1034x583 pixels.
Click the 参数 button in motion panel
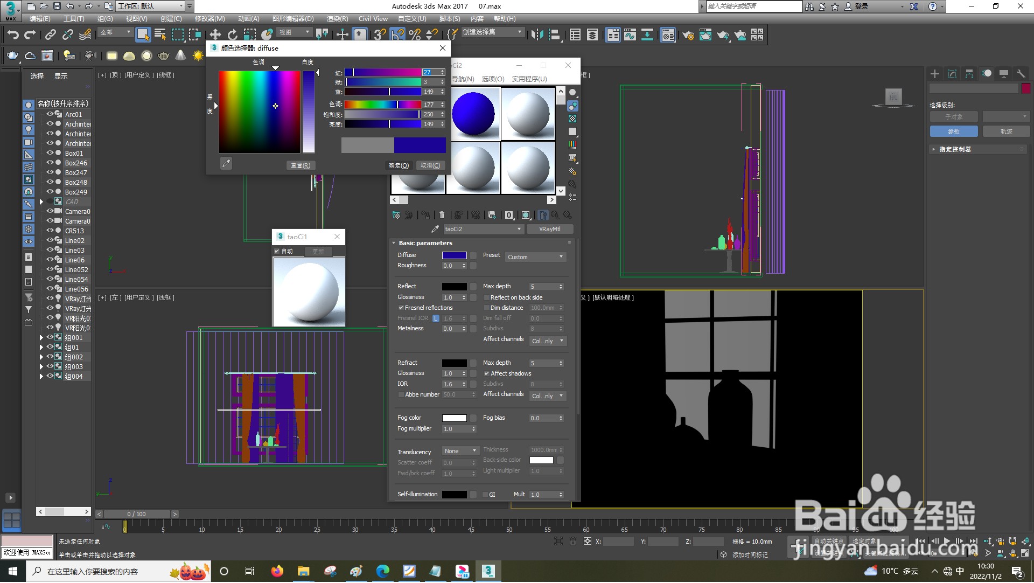pos(953,131)
